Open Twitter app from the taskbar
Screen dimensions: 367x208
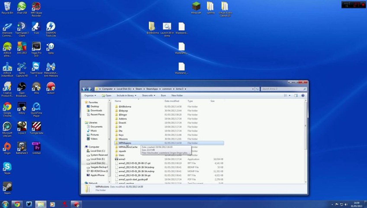[29, 204]
